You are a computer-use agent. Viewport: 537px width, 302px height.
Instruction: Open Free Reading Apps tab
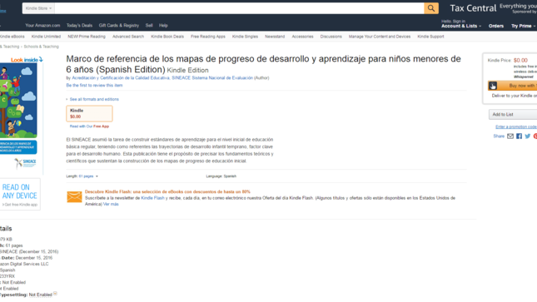point(208,37)
